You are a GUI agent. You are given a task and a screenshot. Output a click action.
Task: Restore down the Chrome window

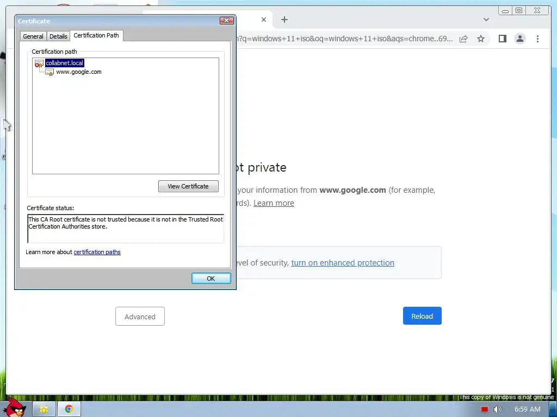click(x=519, y=11)
